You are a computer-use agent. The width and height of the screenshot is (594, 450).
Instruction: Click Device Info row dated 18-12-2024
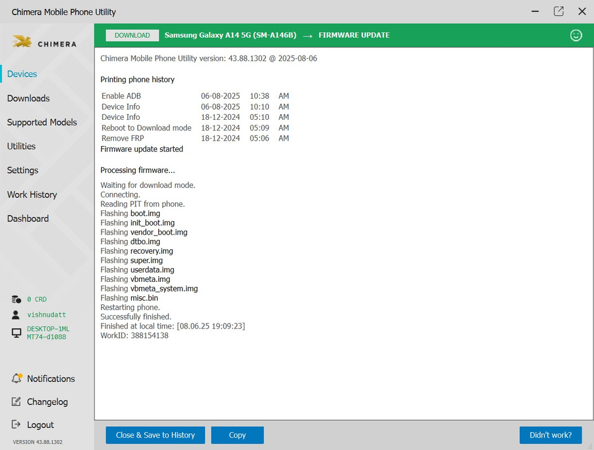(195, 118)
